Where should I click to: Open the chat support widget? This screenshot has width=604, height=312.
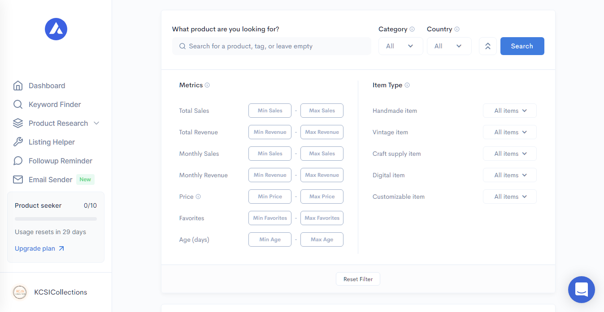581,290
